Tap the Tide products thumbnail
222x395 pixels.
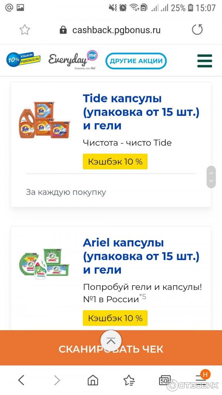[45, 120]
